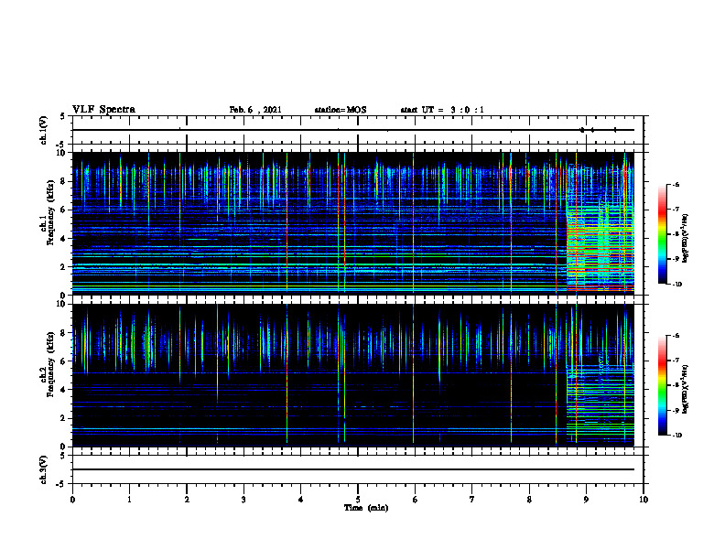Click the "-7" label on the ch.2 colorbar
The image size is (725, 560).
tap(675, 361)
